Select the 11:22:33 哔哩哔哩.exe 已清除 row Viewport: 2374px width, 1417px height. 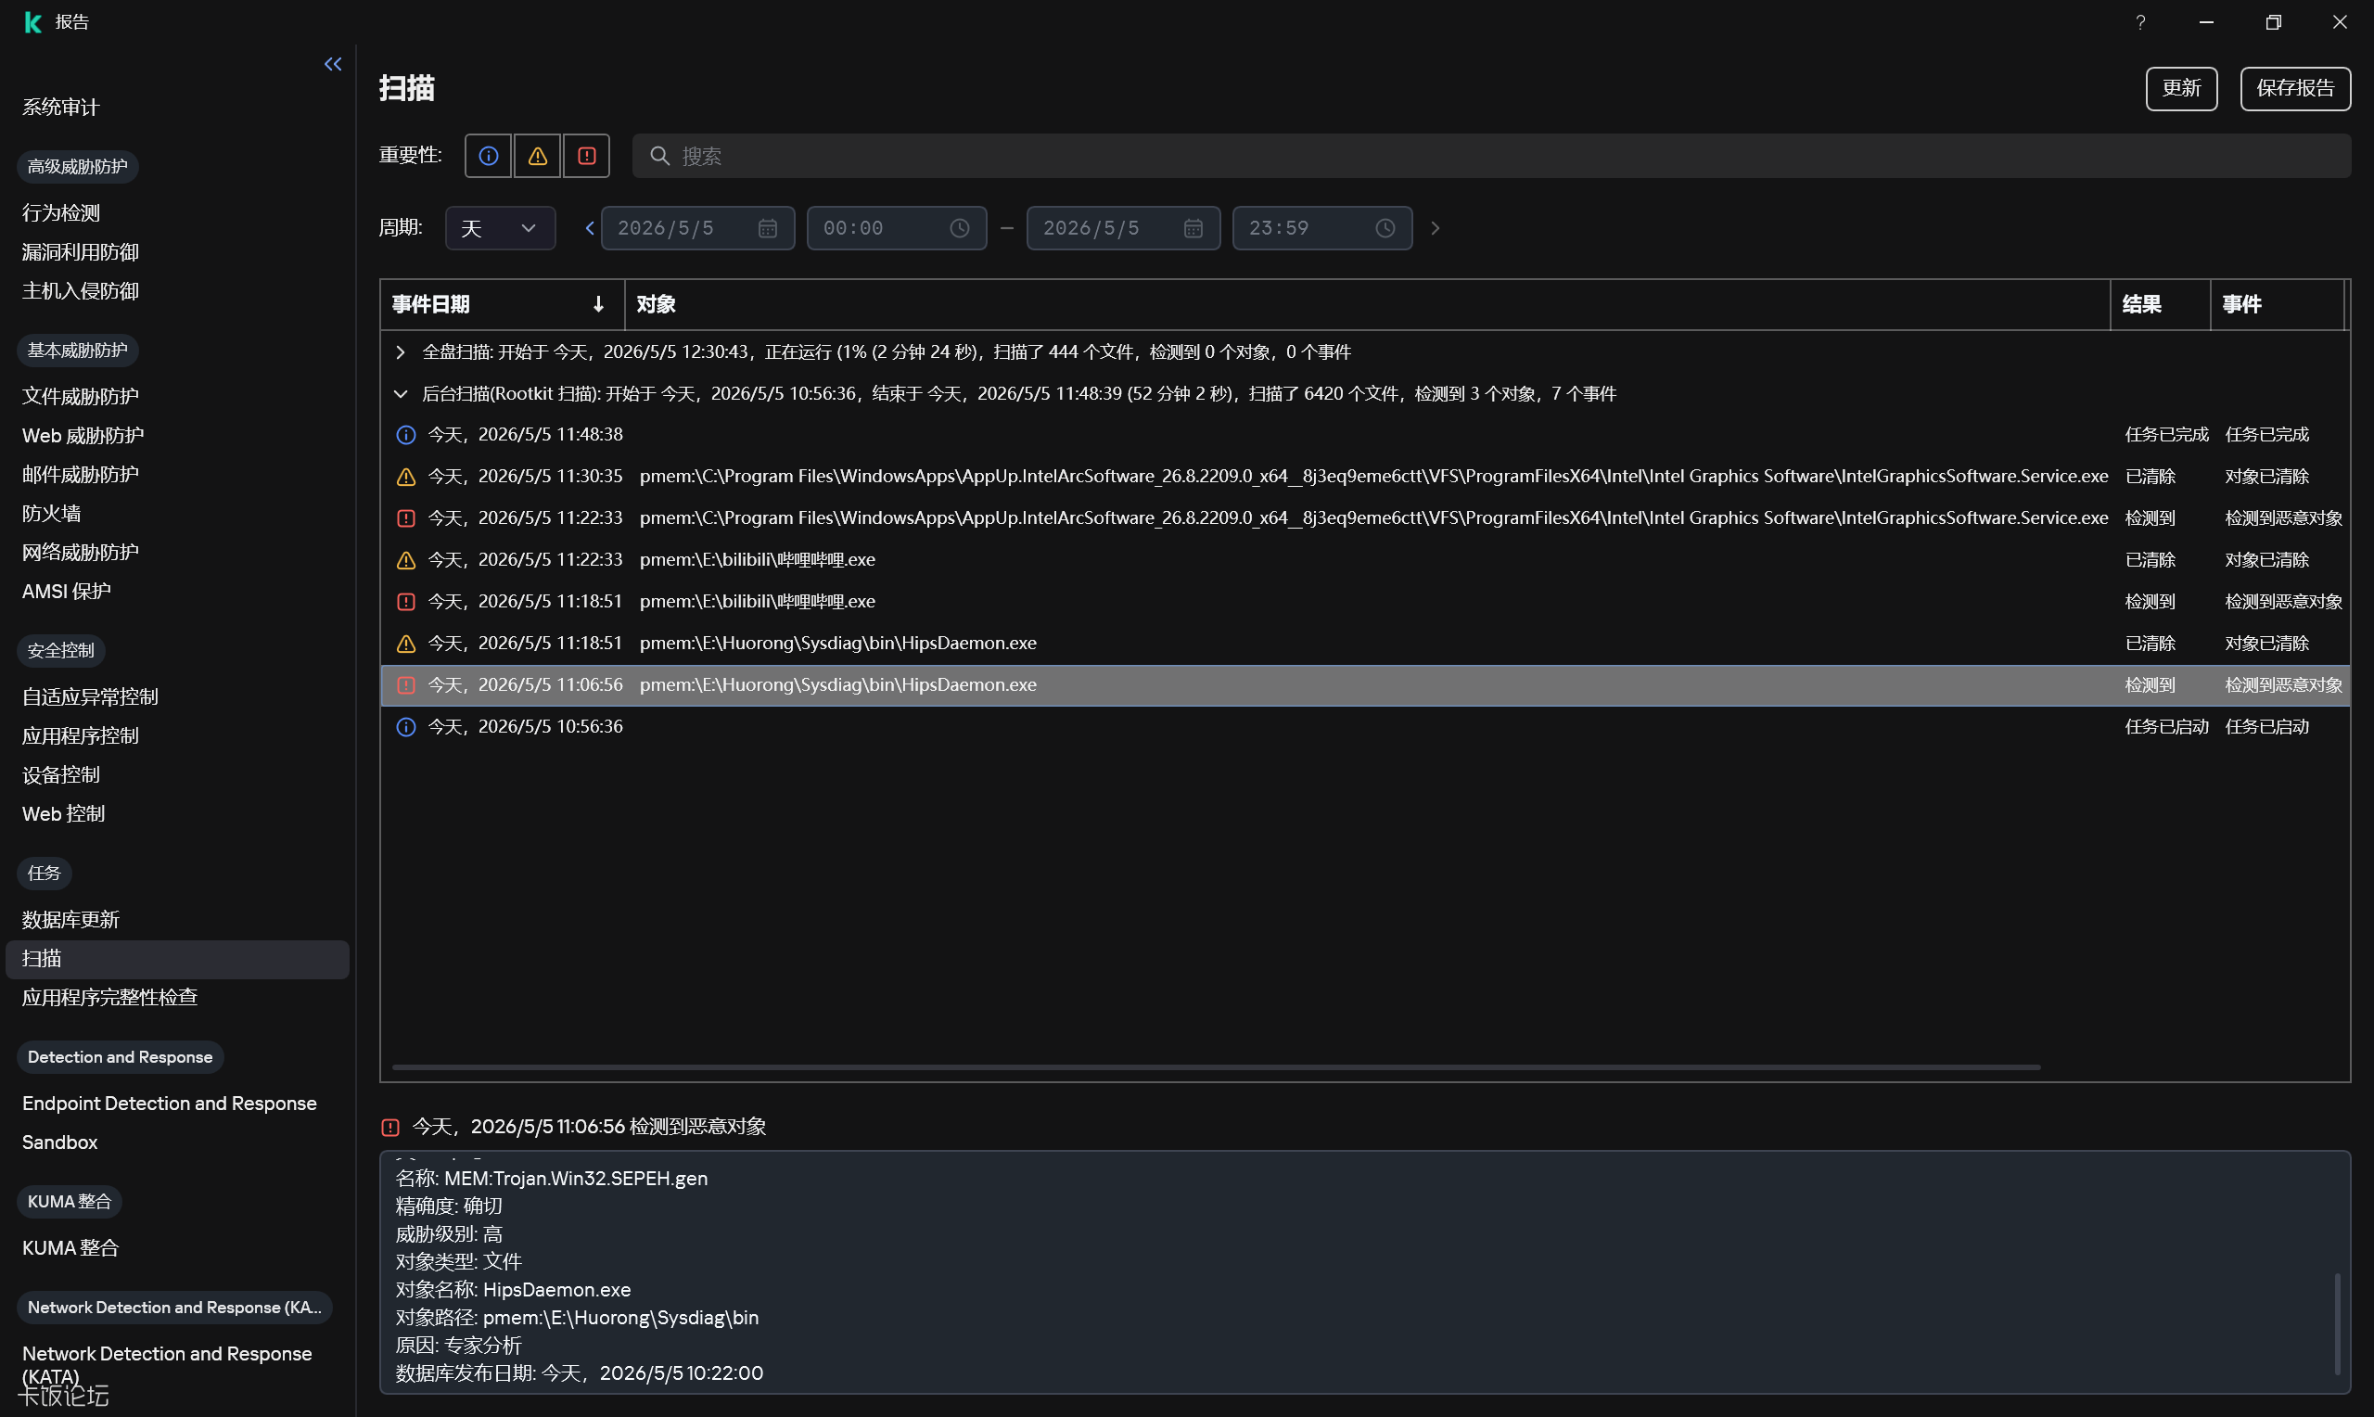tap(1365, 559)
